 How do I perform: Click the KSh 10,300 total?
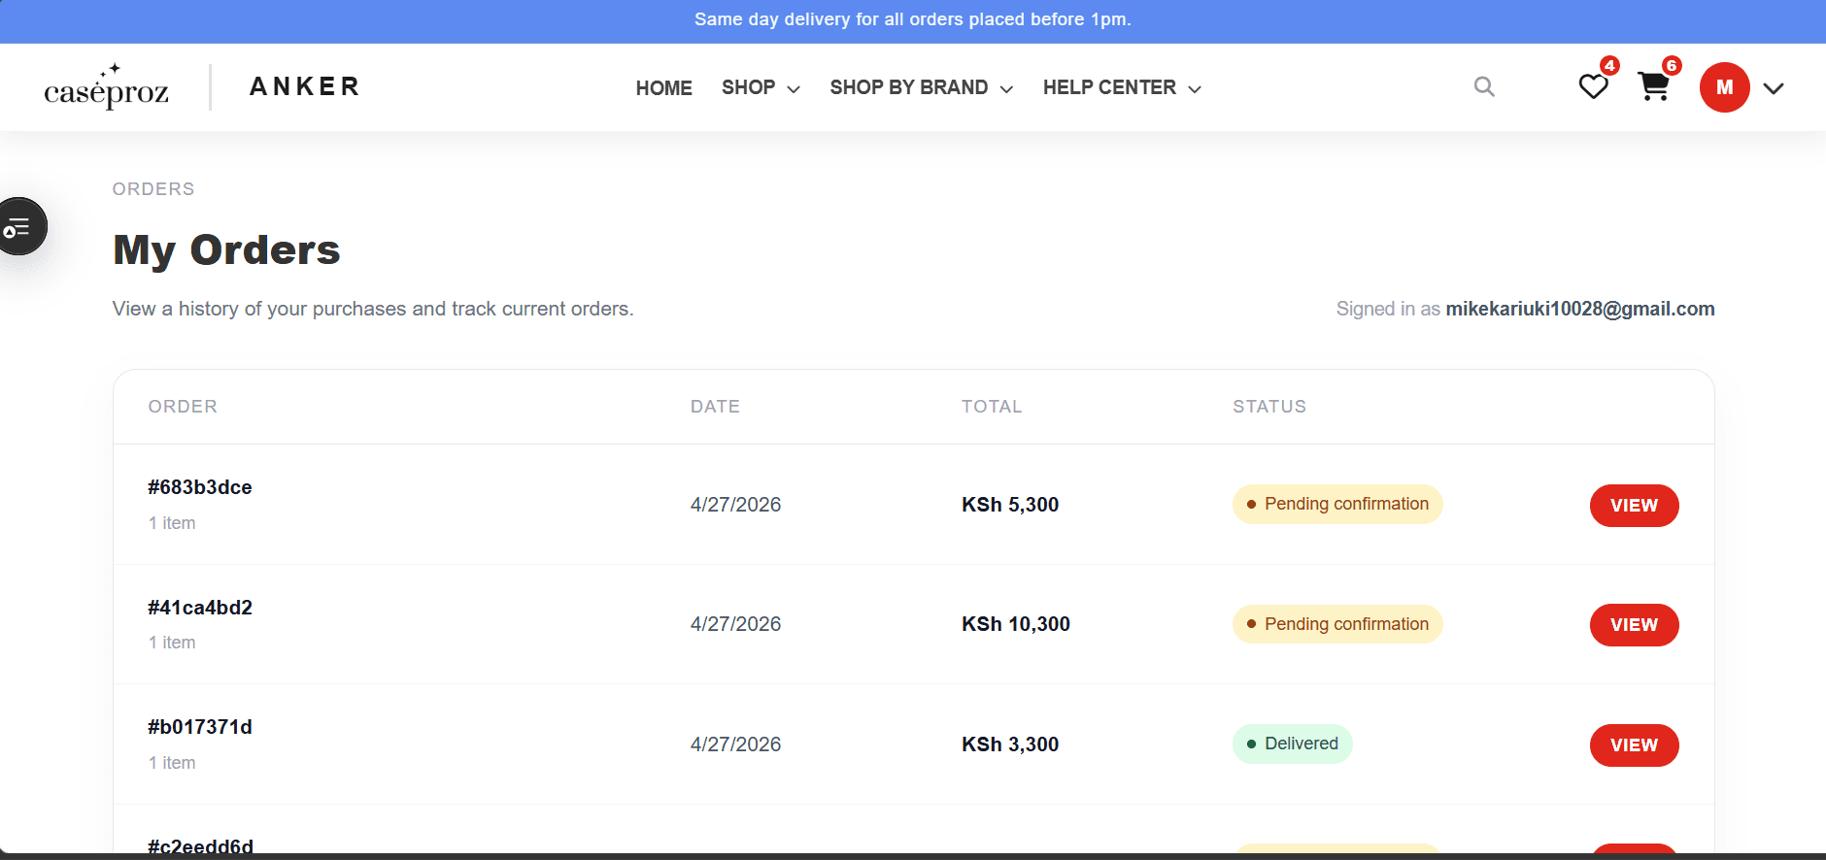tap(1016, 624)
